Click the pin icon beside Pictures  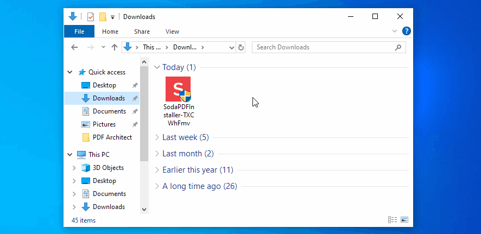pyautogui.click(x=135, y=124)
